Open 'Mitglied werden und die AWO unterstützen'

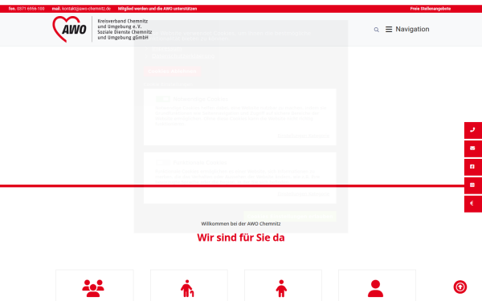tap(157, 9)
